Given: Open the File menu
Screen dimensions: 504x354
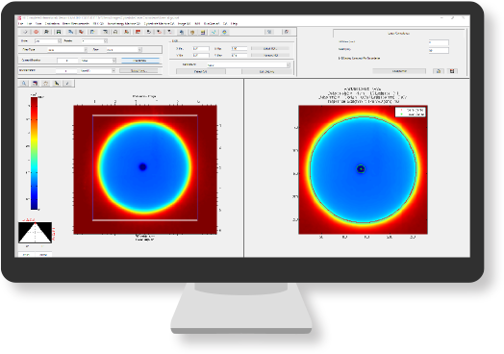Looking at the screenshot, I should [20, 23].
